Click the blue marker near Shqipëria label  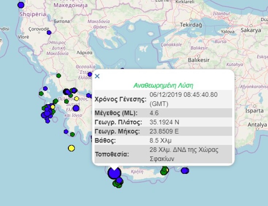click(x=21, y=5)
